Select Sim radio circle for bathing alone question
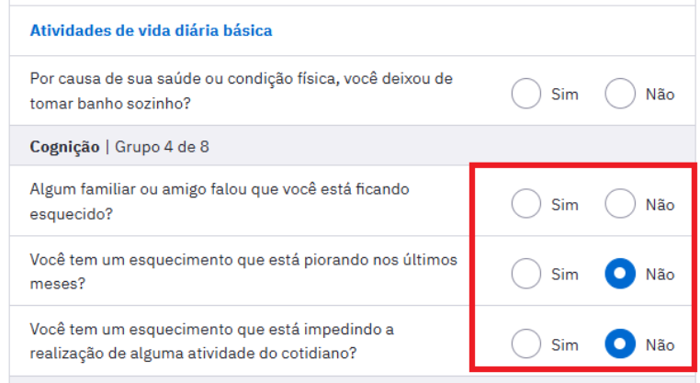The image size is (700, 383). click(526, 94)
